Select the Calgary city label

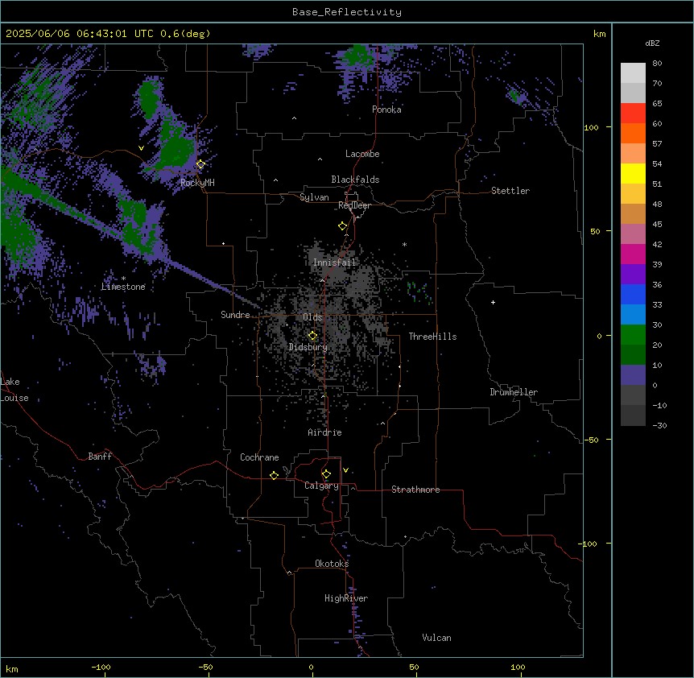(321, 486)
